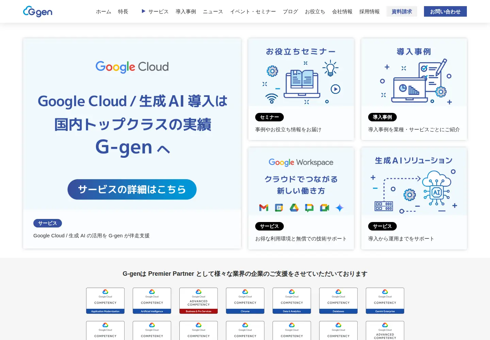
Task: Open the お役立ち menu item
Action: [315, 12]
